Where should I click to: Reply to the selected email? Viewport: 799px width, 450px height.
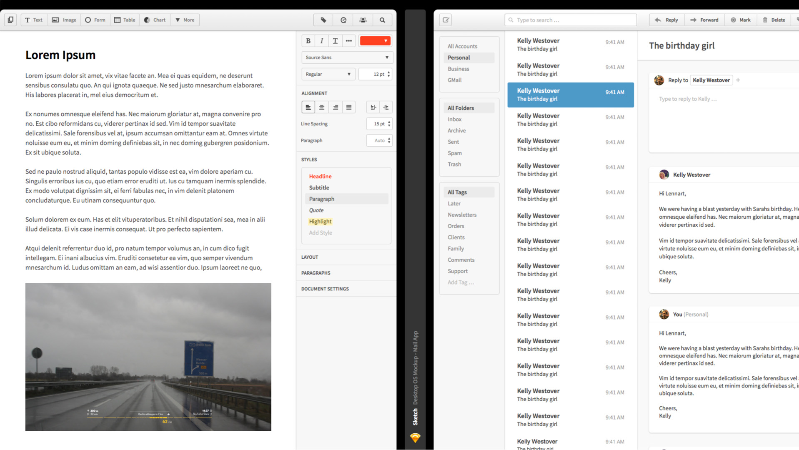click(666, 20)
